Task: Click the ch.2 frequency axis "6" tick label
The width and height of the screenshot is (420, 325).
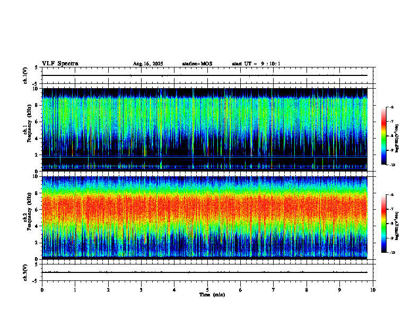Action: [37, 210]
